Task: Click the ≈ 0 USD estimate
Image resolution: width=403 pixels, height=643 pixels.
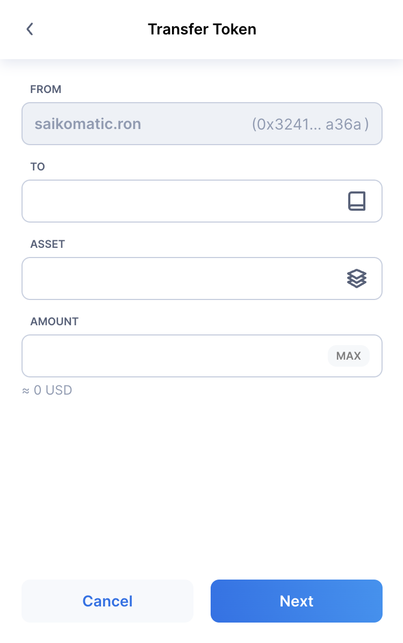Action: pyautogui.click(x=47, y=390)
